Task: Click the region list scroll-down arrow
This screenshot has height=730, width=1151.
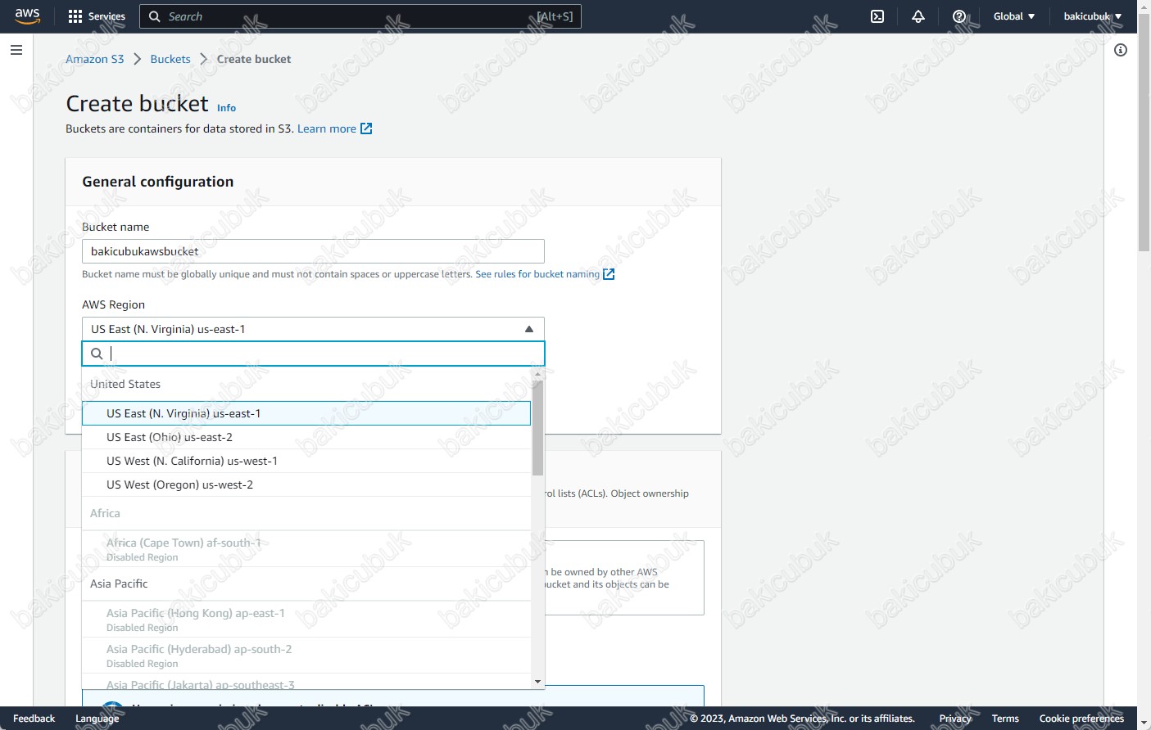Action: (537, 681)
